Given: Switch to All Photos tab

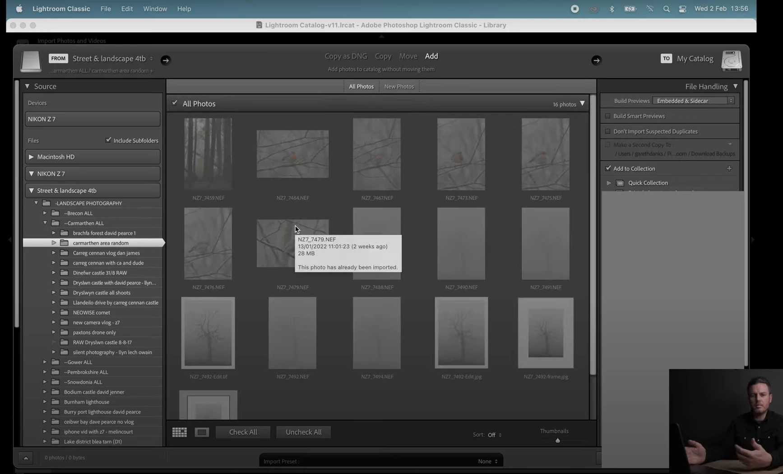Looking at the screenshot, I should (361, 86).
